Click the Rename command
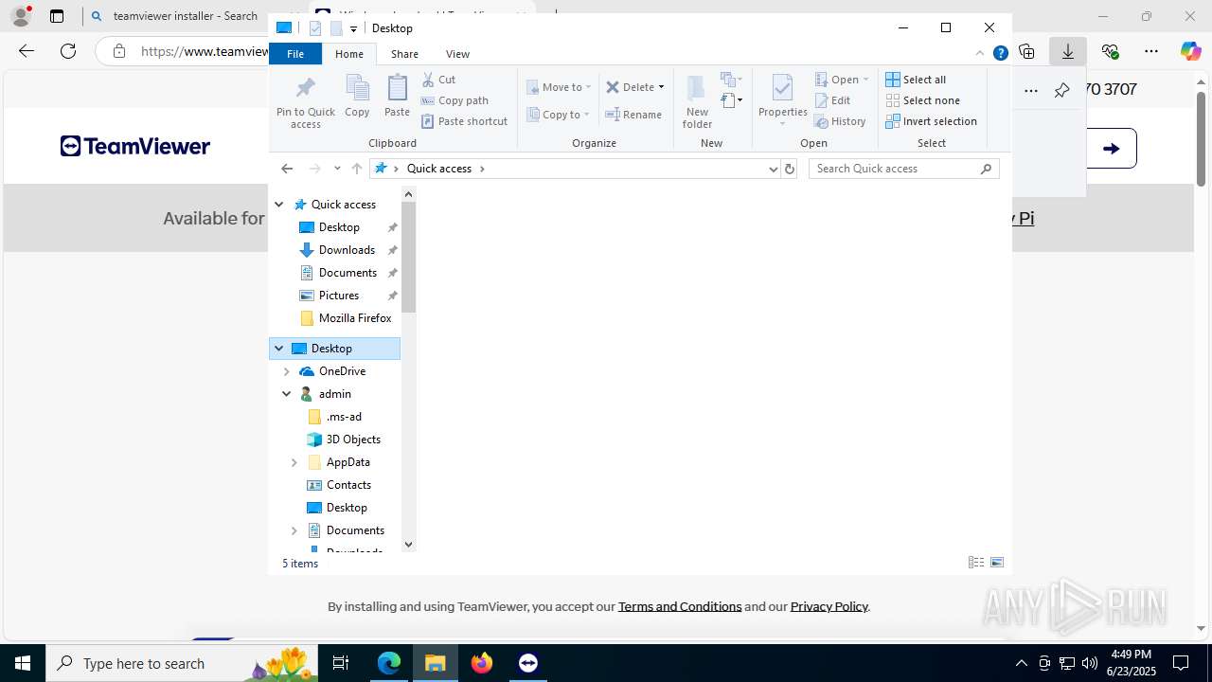 click(633, 115)
